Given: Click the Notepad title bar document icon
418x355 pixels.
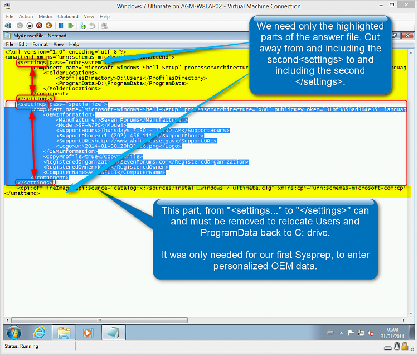Looking at the screenshot, I should pyautogui.click(x=8, y=36).
